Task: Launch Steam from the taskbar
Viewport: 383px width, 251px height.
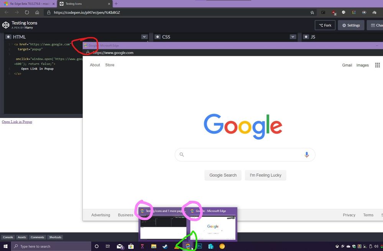Action: [x=165, y=246]
